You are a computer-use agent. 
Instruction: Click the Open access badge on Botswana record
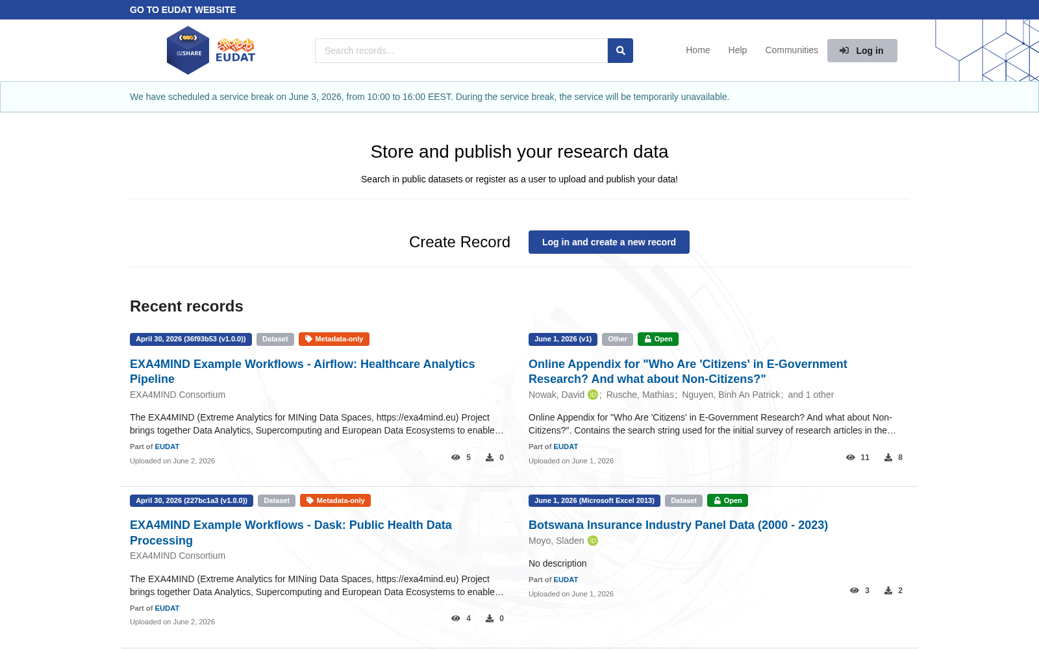727,500
